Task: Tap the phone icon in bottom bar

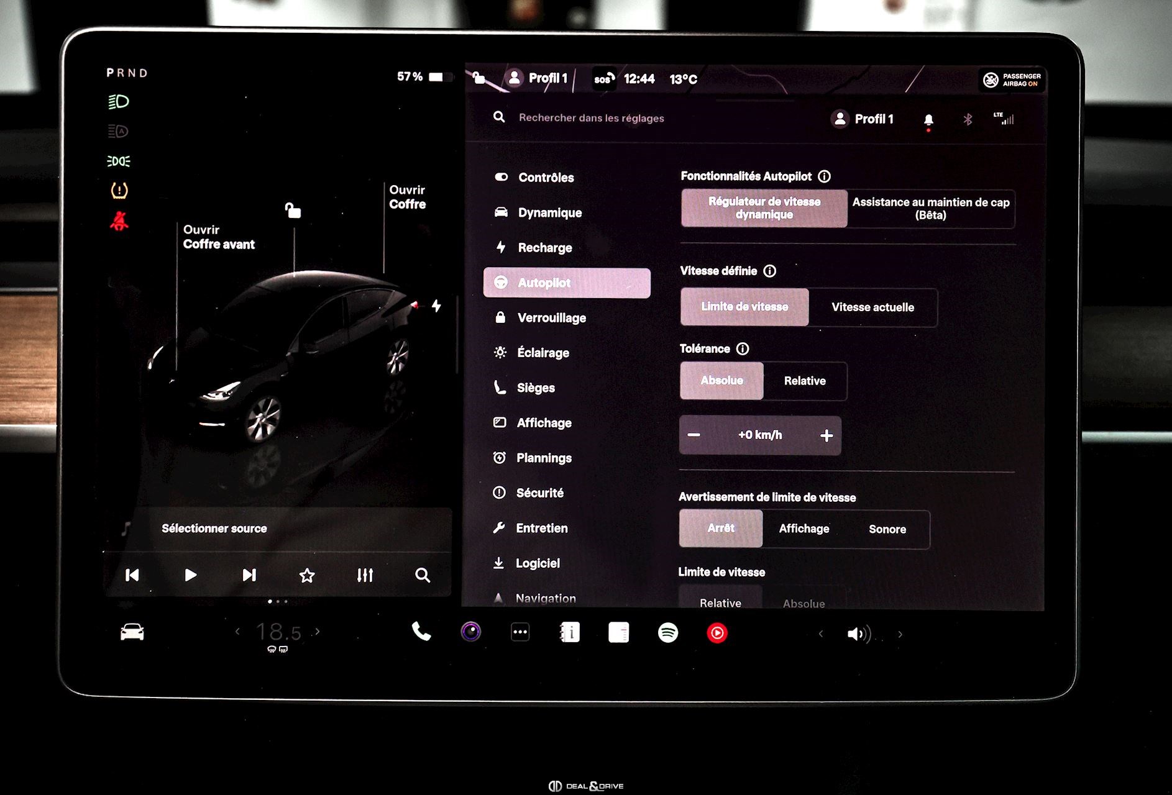Action: click(421, 632)
